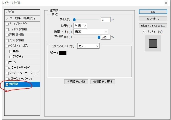This screenshot has height=120, width=171.
Task: Open the ドロップシャドウ settings row
Action: pos(22,24)
